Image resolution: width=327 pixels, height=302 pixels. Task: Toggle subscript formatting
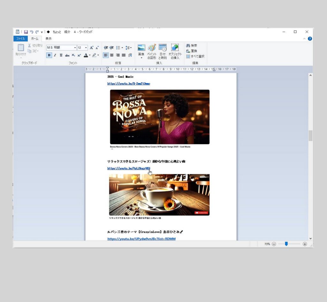pyautogui.click(x=73, y=55)
